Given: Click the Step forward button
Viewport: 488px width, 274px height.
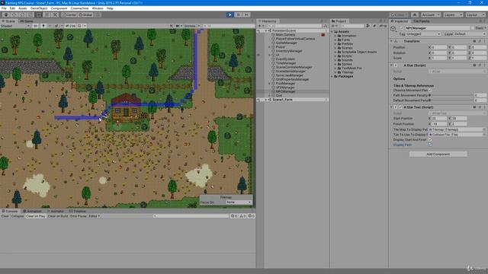Looking at the screenshot, I should click(246, 14).
